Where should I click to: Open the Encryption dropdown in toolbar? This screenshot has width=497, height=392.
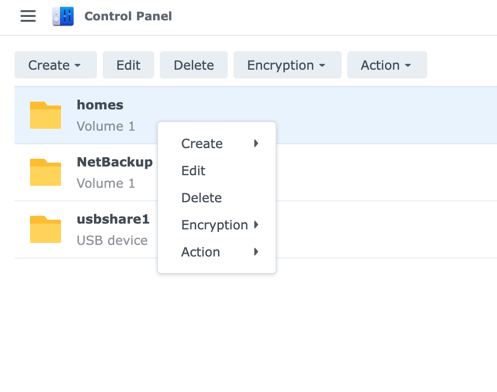click(287, 65)
